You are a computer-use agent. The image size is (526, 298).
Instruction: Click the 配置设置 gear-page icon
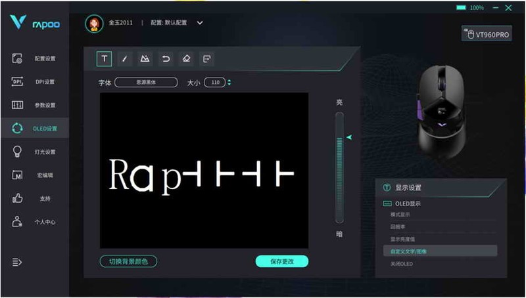point(17,58)
